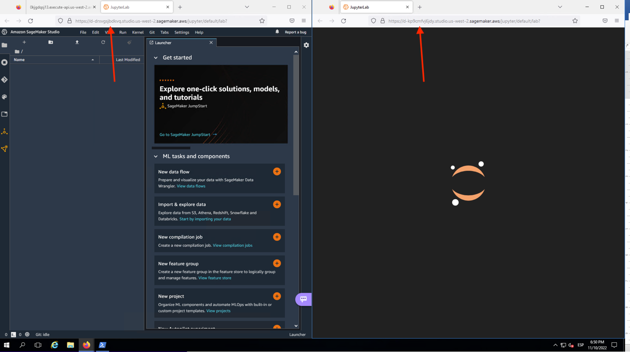Collapse the Get started section

156,58
